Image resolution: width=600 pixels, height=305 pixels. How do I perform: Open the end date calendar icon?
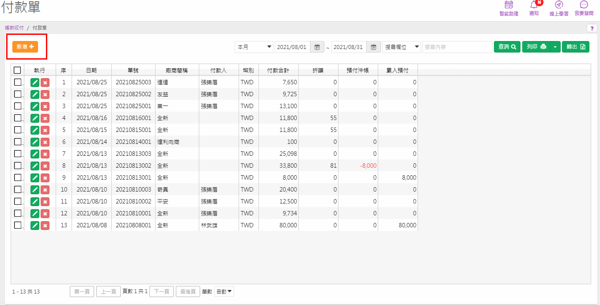coord(373,47)
